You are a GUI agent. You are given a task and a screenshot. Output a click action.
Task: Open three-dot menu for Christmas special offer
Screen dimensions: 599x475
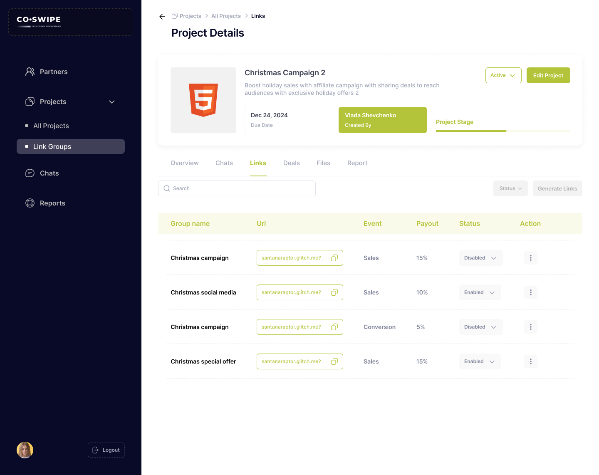pos(530,362)
